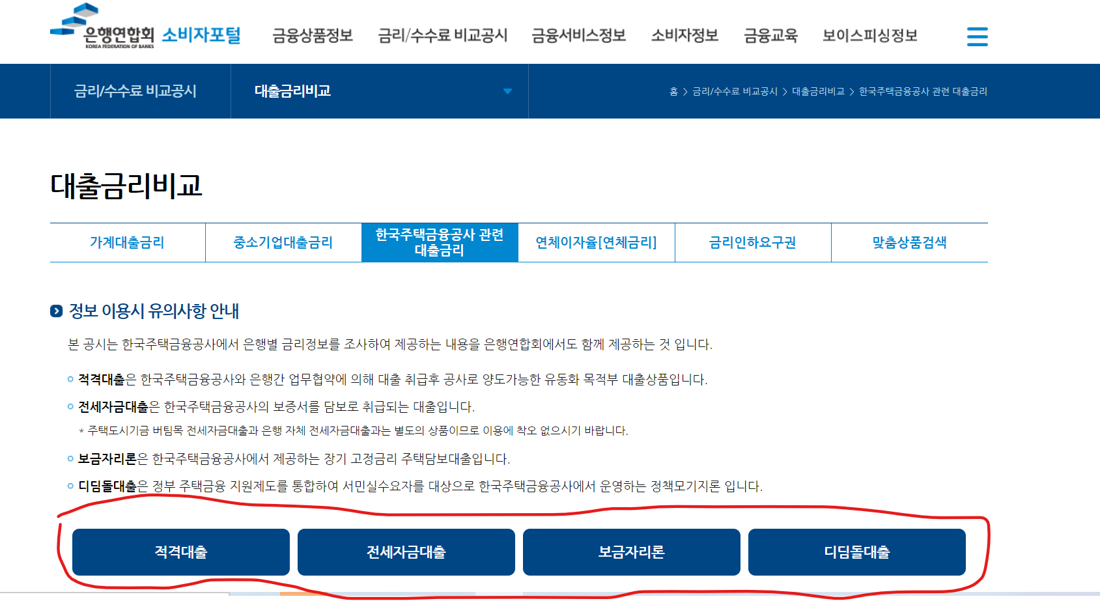The image size is (1100, 601).
Task: Open the 소비자정보 menu
Action: click(x=684, y=35)
